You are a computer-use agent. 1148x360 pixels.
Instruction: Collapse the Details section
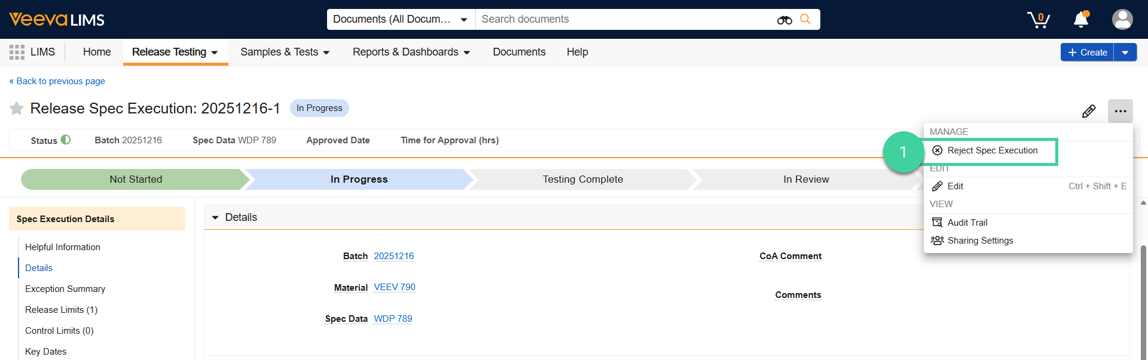tap(215, 218)
